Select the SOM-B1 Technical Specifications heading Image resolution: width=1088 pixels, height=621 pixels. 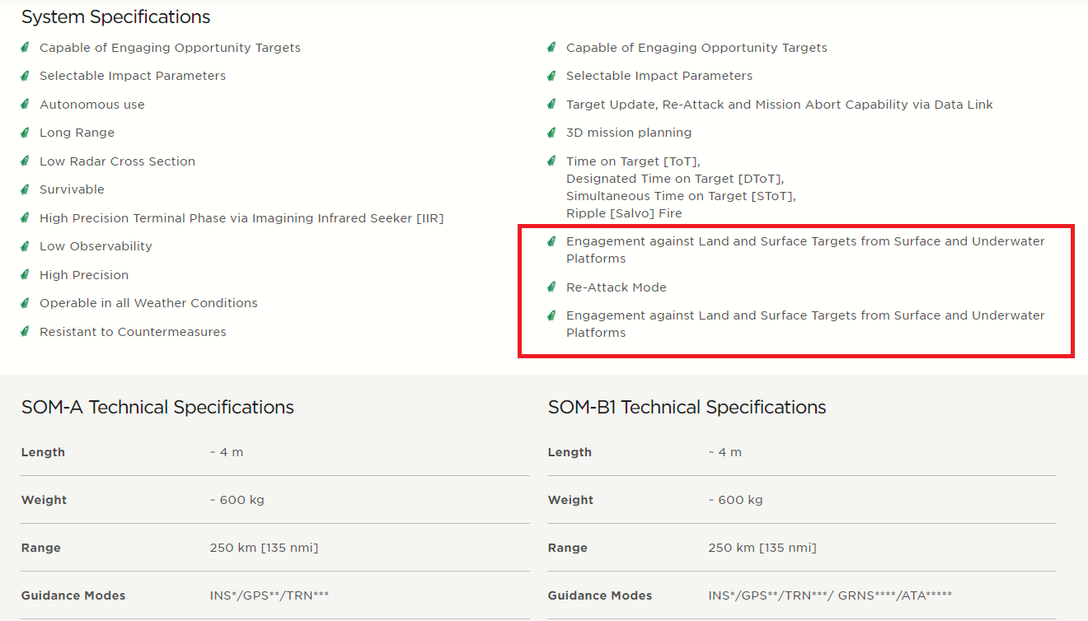point(687,407)
